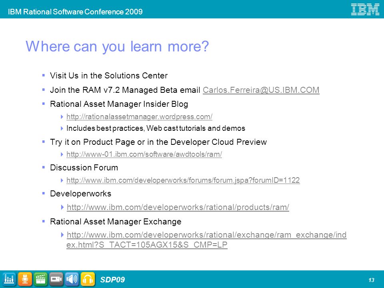Image resolution: width=384 pixels, height=288 pixels.
Task: Open the forum.jspa?forumID=1122 discussion link
Action: pyautogui.click(x=183, y=180)
